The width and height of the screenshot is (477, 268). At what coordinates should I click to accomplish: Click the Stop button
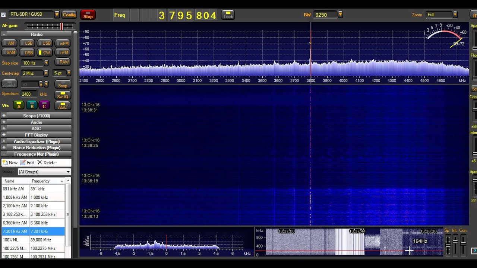coord(88,15)
